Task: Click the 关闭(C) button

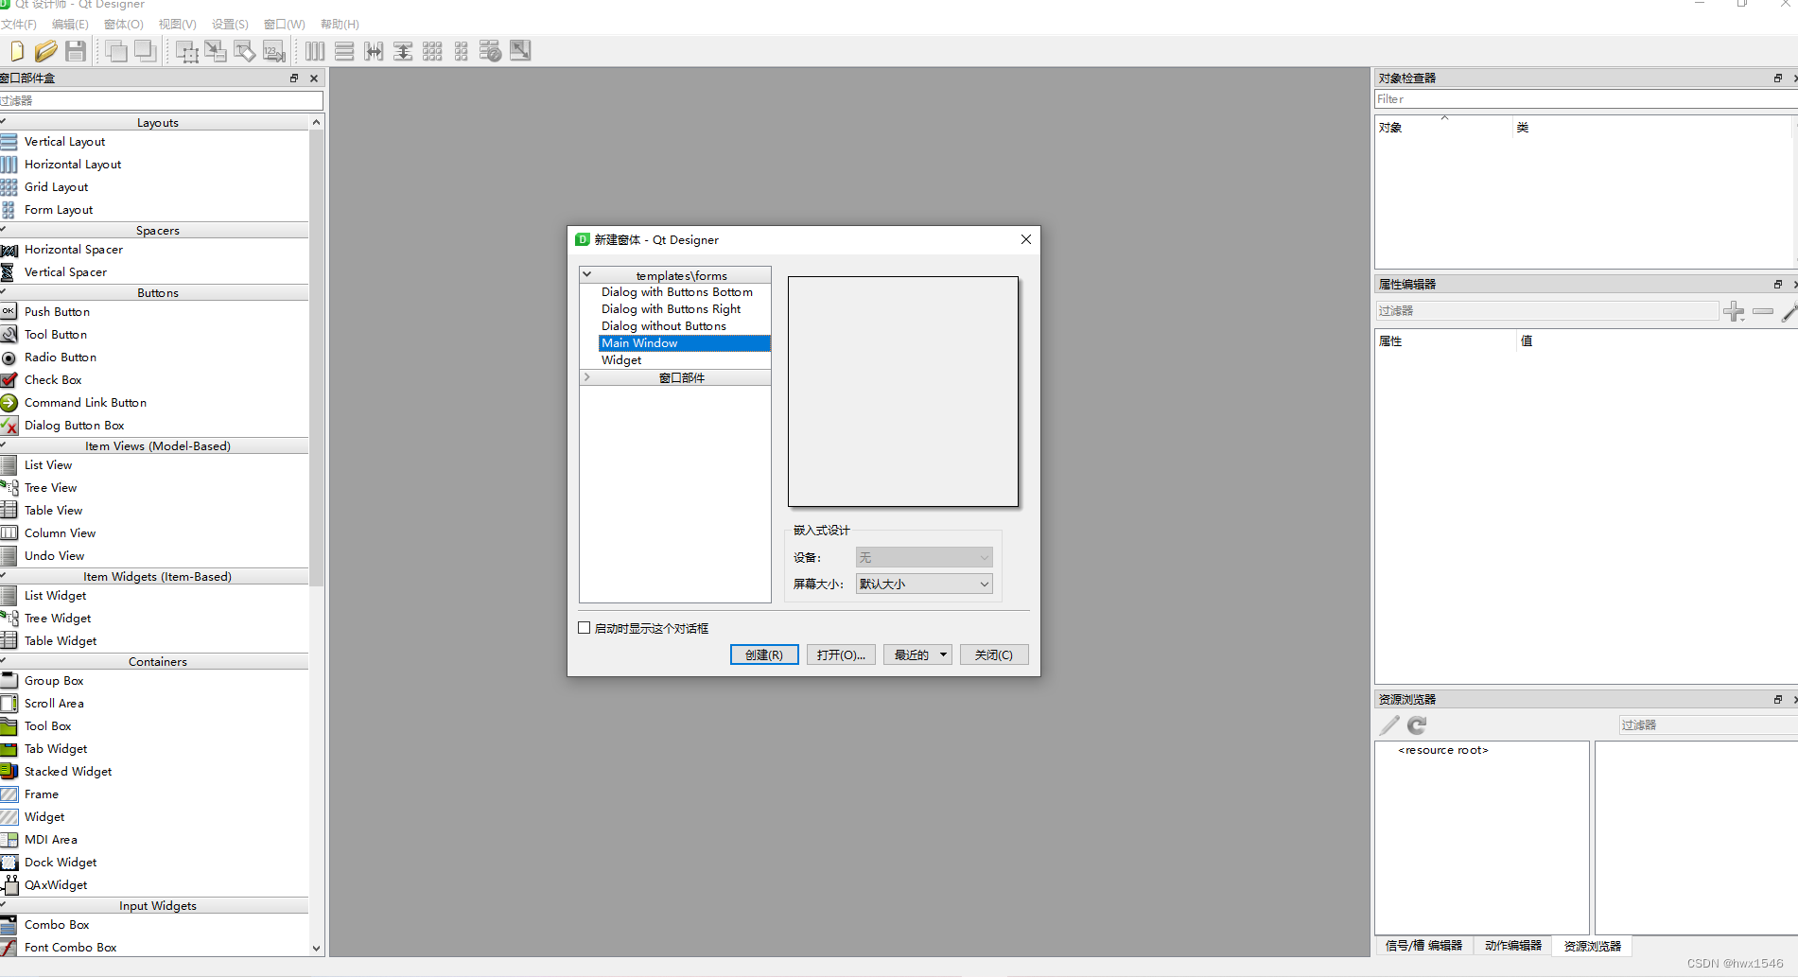Action: click(x=994, y=654)
